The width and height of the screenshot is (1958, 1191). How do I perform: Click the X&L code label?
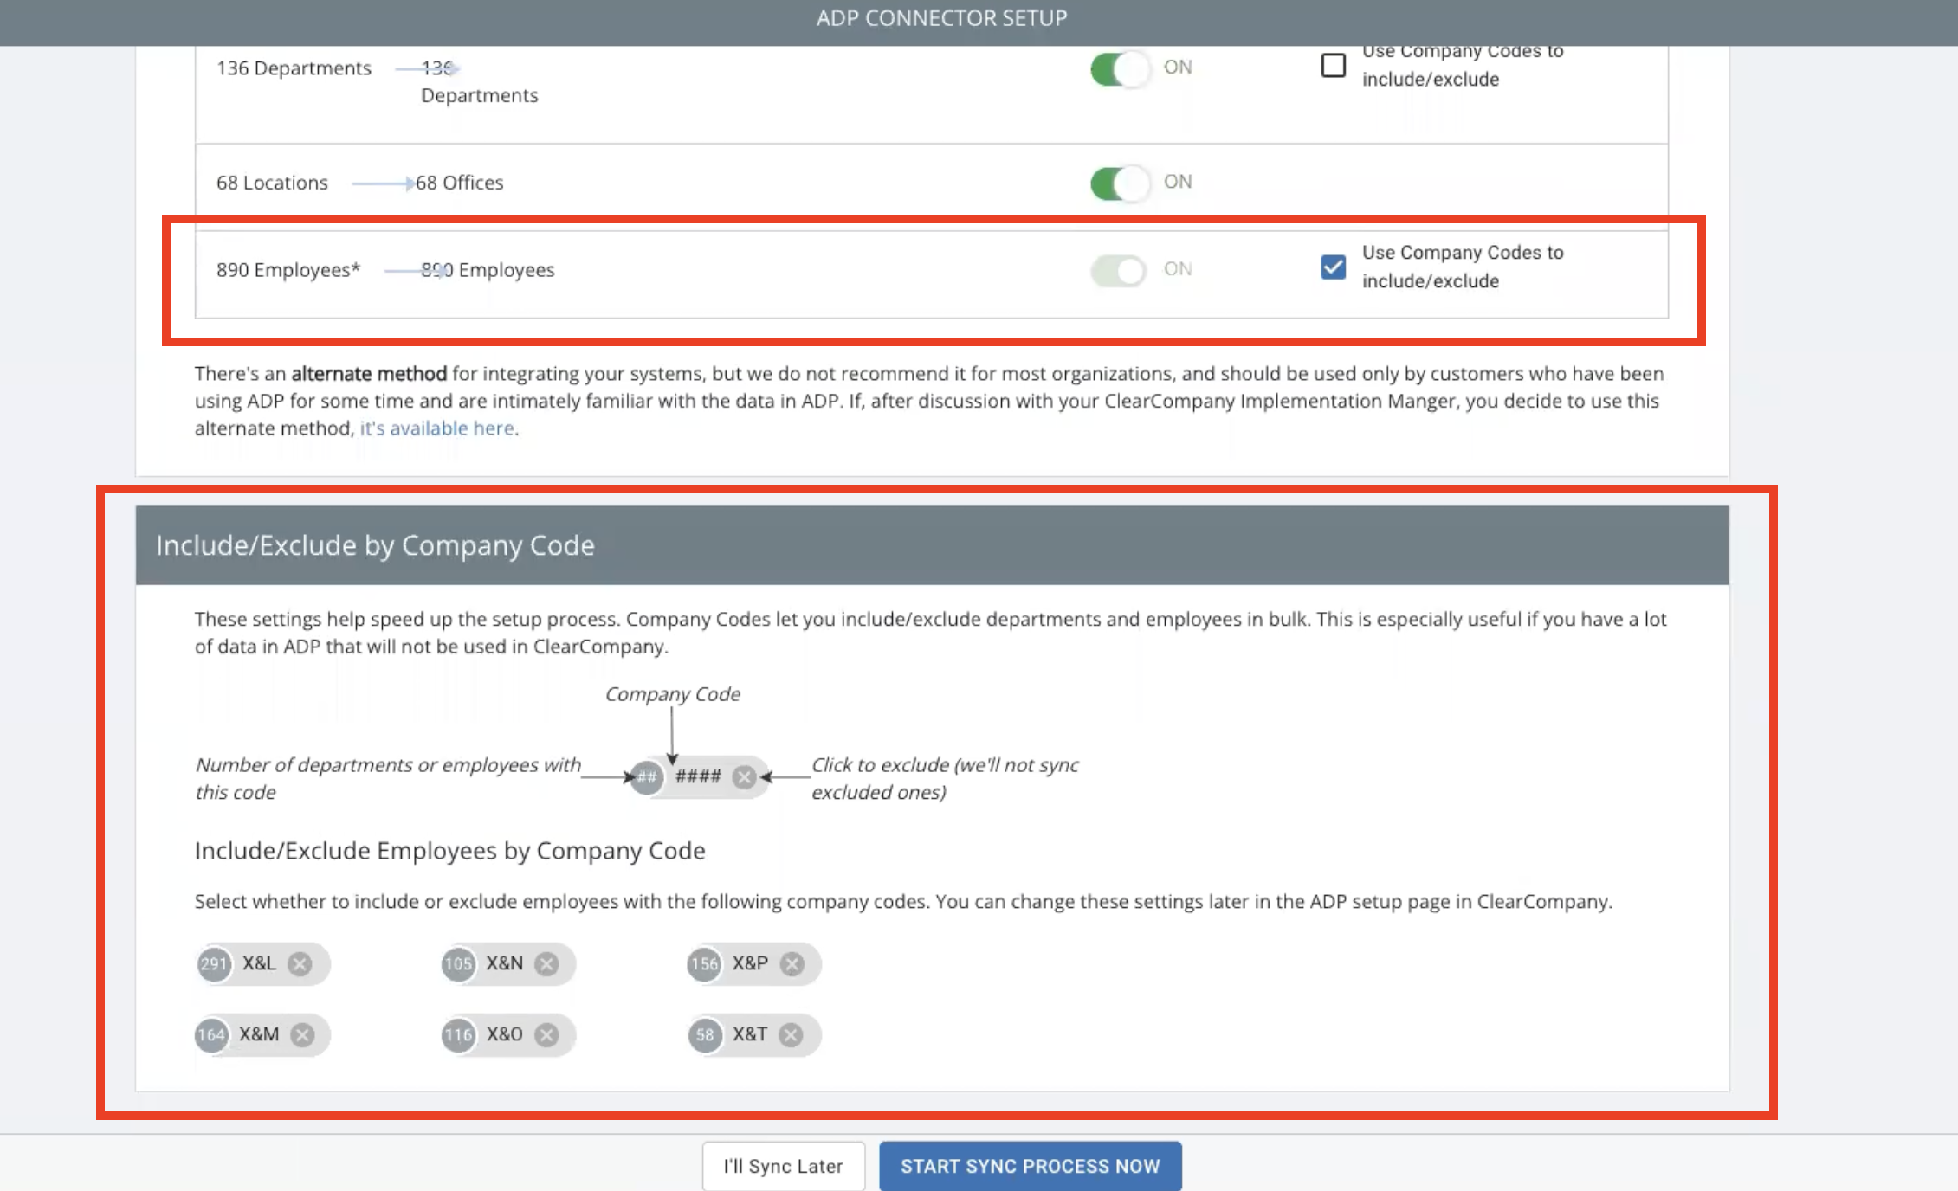259,963
